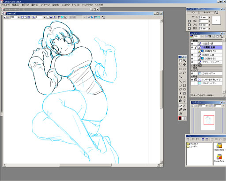Select the Hand grab tool
This screenshot has width=226, height=181.
(x=181, y=60)
